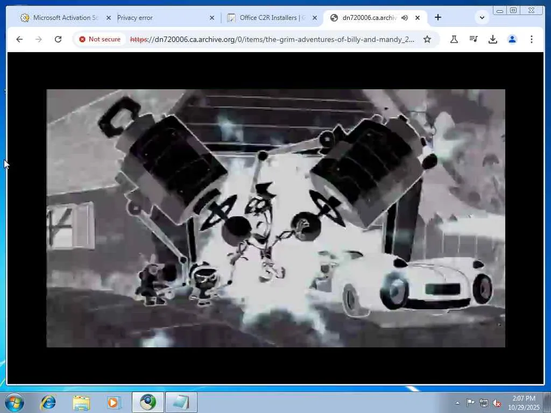Open Windows Media Player from taskbar
551x413 pixels.
[113, 402]
